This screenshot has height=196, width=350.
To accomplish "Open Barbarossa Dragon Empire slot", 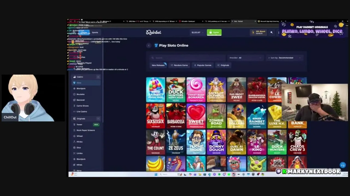I will coord(257,90).
